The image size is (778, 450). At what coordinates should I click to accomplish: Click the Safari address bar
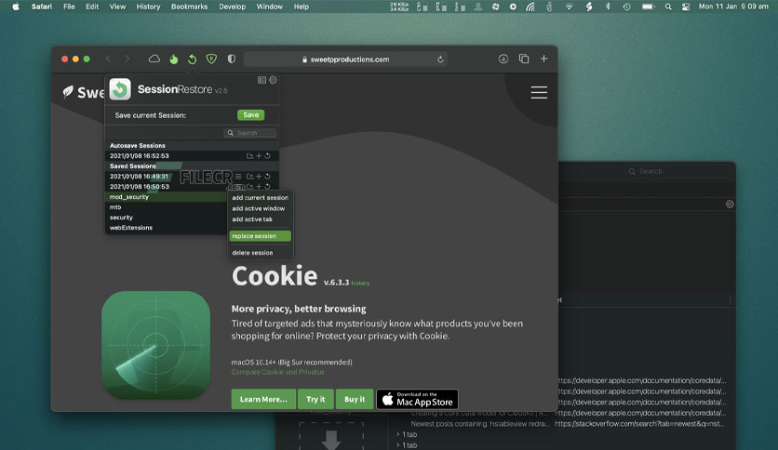(x=345, y=60)
